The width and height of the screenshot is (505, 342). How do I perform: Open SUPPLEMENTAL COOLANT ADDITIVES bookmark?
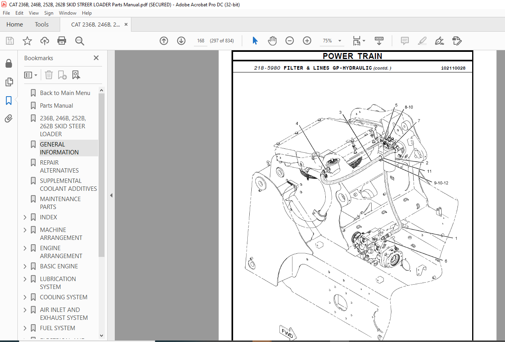pos(68,185)
